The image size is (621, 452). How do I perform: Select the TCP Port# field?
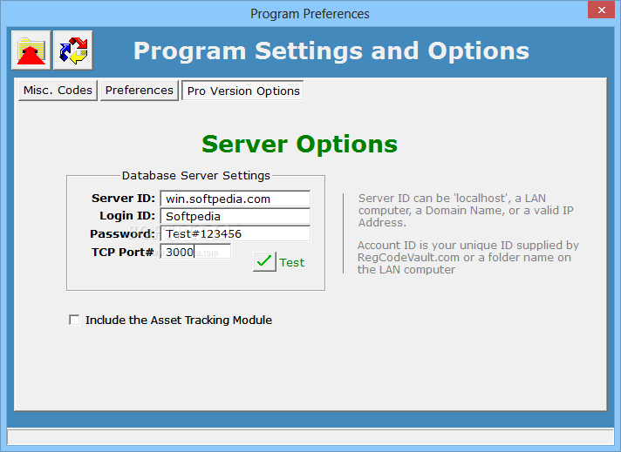click(195, 252)
